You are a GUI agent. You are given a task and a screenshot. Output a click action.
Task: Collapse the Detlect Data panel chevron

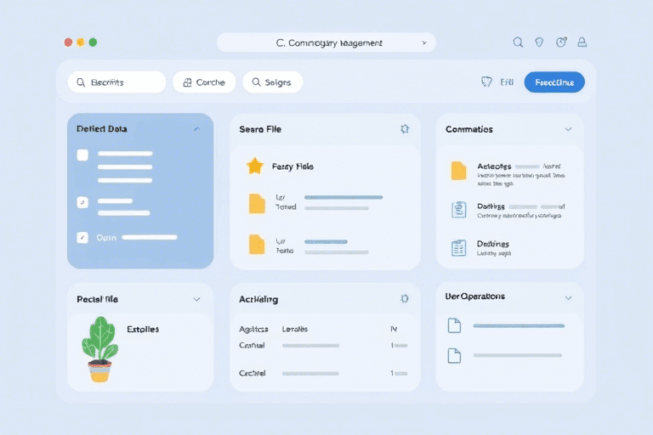tap(197, 129)
